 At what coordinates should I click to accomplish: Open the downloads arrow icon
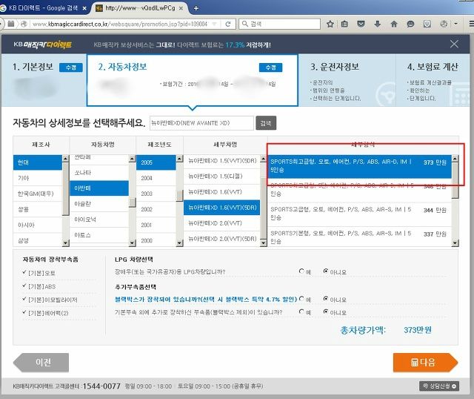coord(377,24)
